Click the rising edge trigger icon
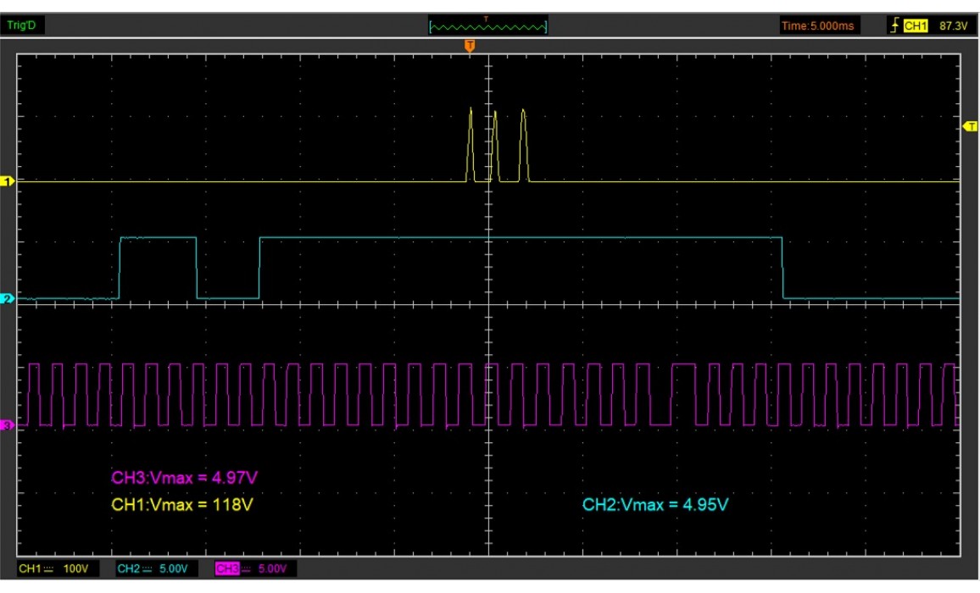The image size is (980, 593). pyautogui.click(x=894, y=25)
